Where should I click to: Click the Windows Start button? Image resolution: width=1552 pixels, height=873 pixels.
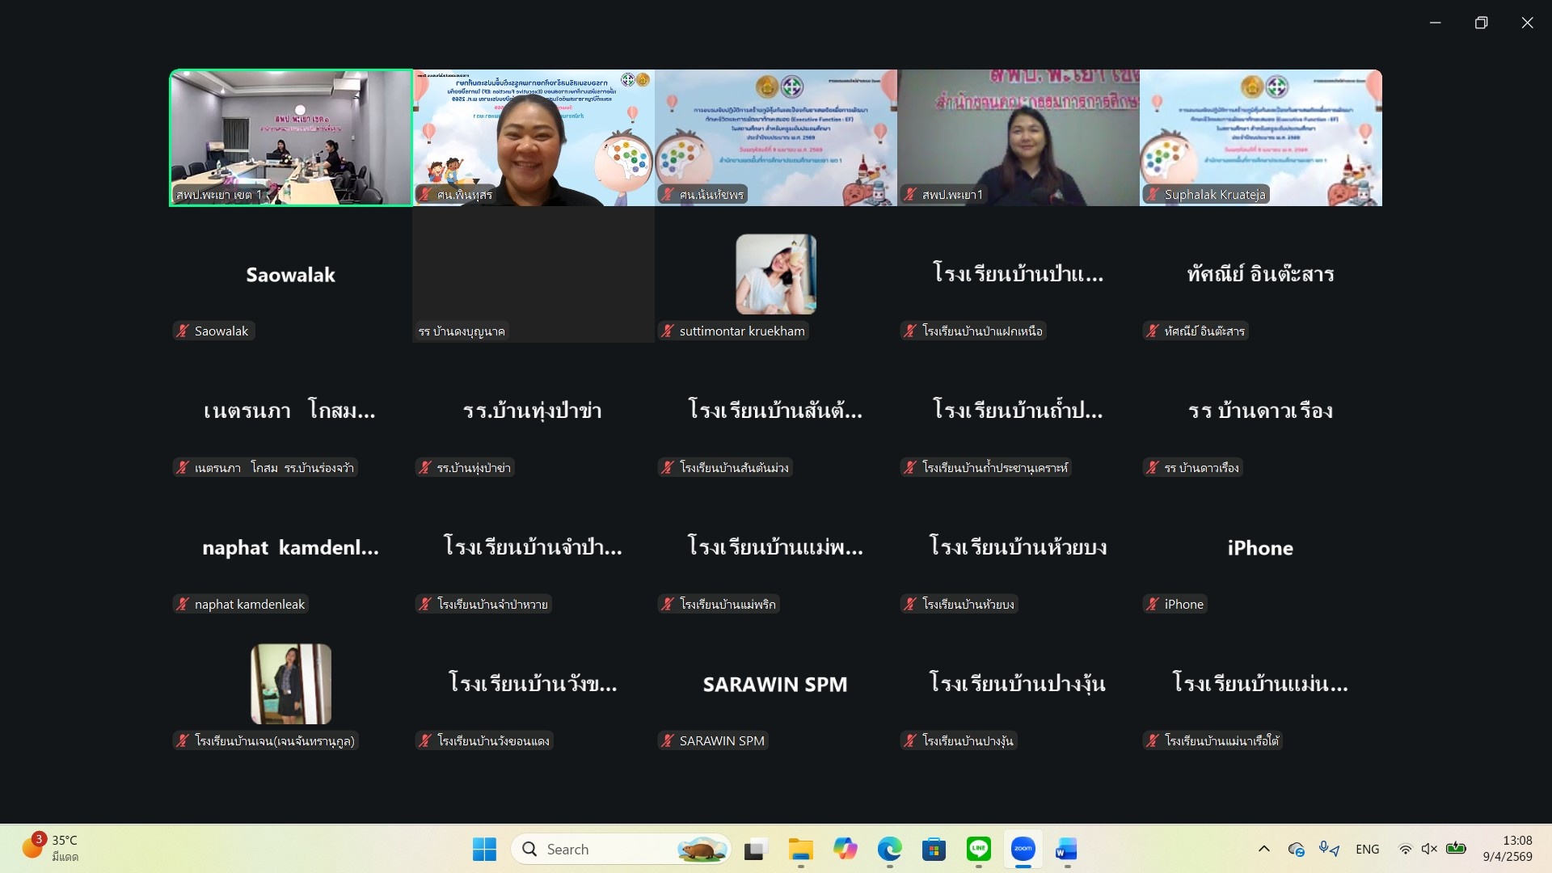(x=484, y=849)
